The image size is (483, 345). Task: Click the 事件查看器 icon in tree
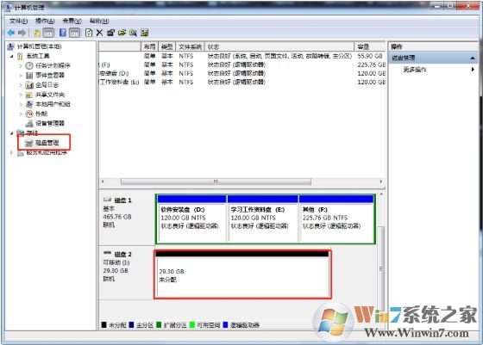pos(29,75)
